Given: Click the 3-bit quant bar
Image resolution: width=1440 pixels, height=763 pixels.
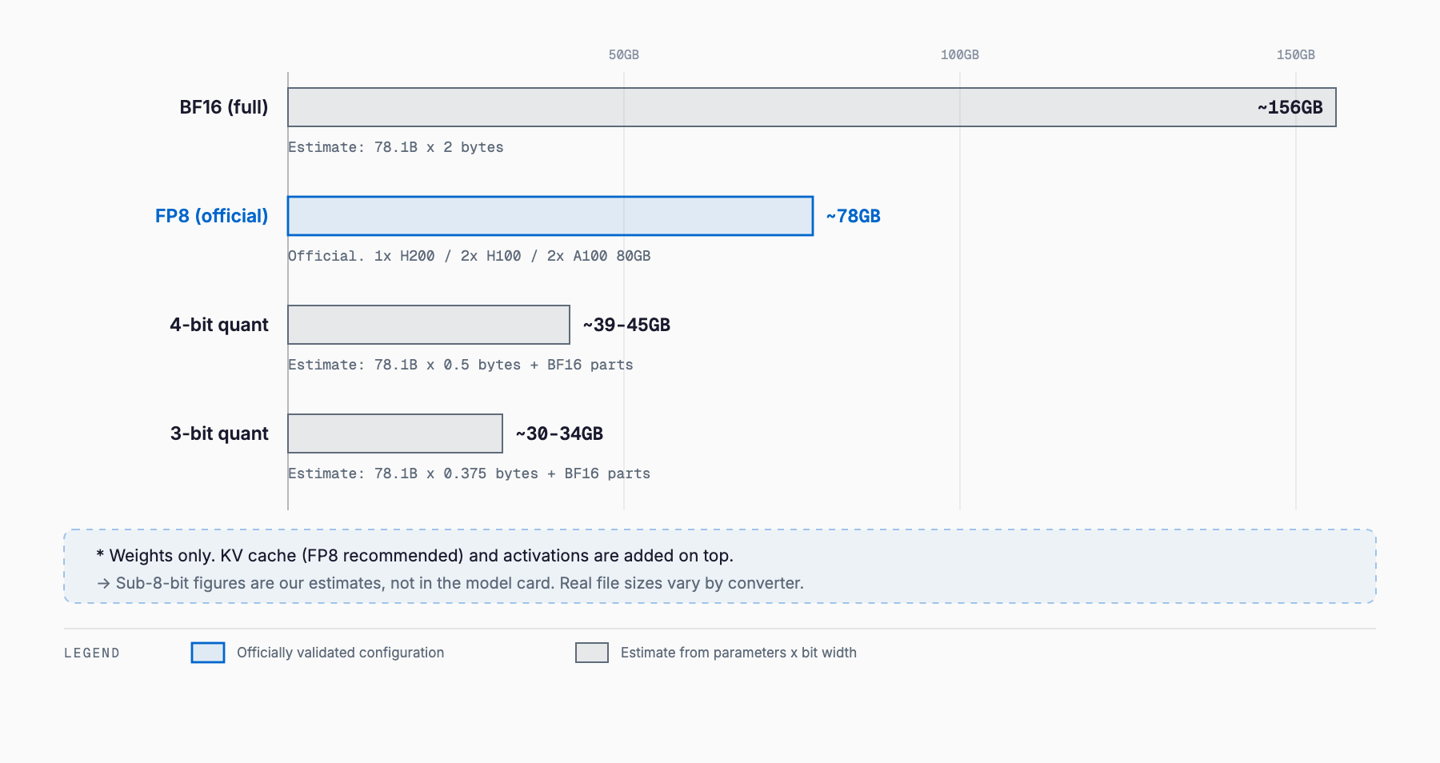Looking at the screenshot, I should [x=395, y=433].
